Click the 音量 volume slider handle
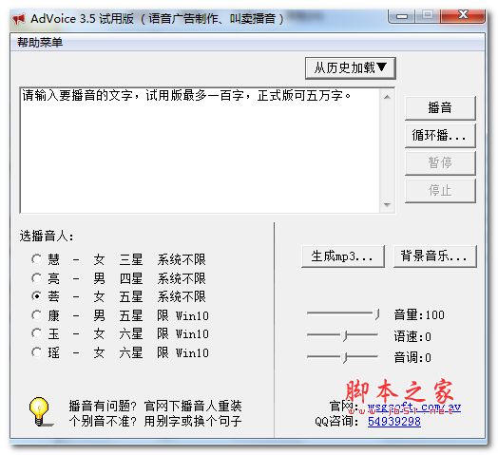Screen dimensions: 498x455 pyautogui.click(x=376, y=314)
